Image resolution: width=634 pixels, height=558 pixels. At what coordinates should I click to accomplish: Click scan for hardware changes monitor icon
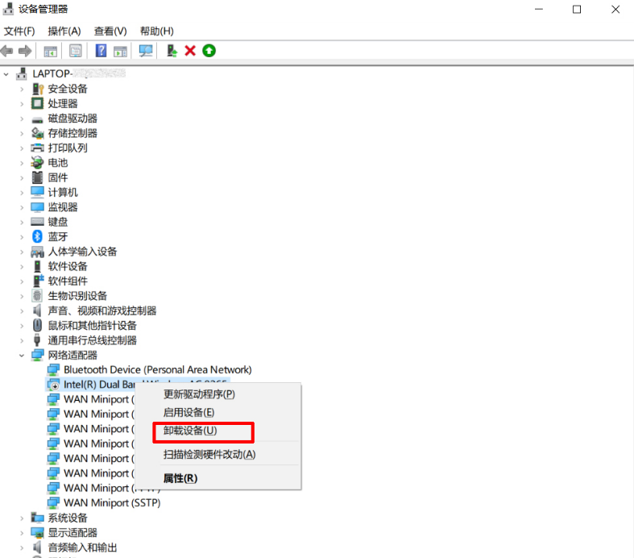(x=146, y=51)
